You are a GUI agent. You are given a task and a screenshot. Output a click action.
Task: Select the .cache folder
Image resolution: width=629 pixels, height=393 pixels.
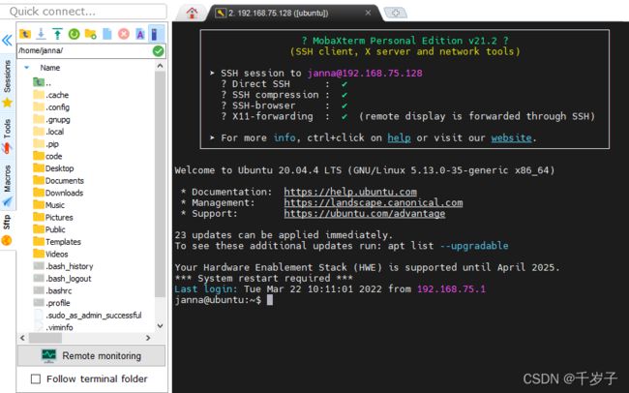point(51,95)
